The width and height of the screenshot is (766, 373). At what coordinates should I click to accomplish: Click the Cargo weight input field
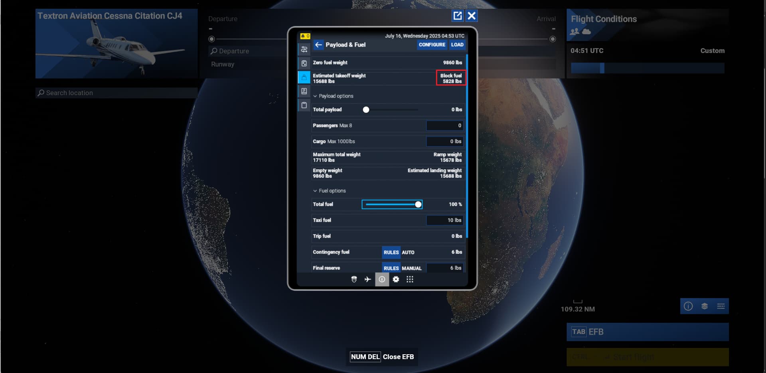pyautogui.click(x=445, y=141)
